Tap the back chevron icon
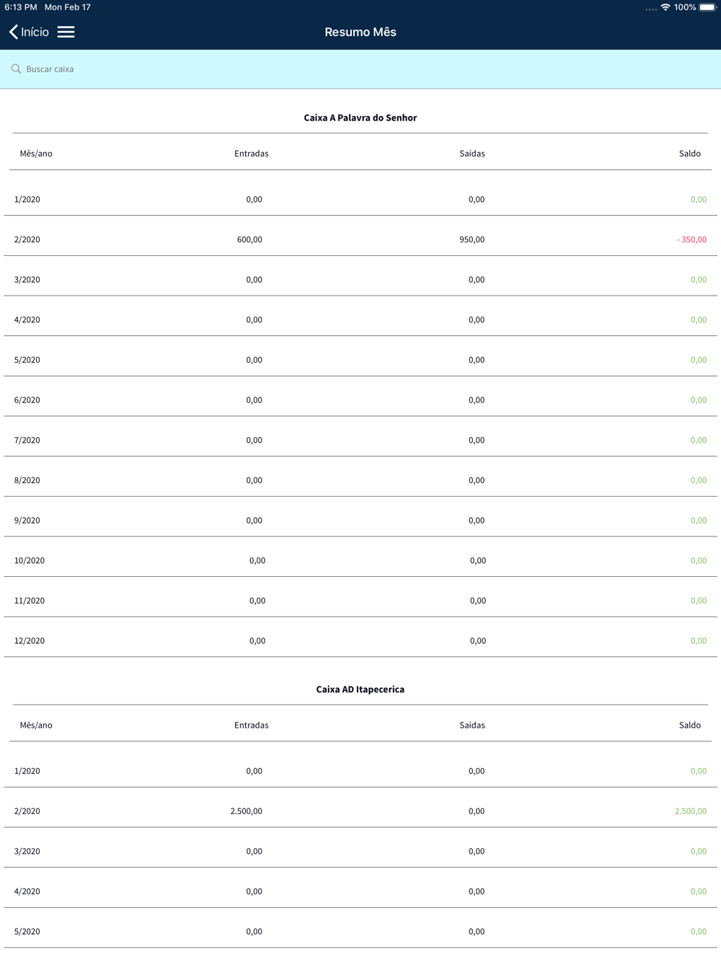This screenshot has height=962, width=721. [13, 32]
